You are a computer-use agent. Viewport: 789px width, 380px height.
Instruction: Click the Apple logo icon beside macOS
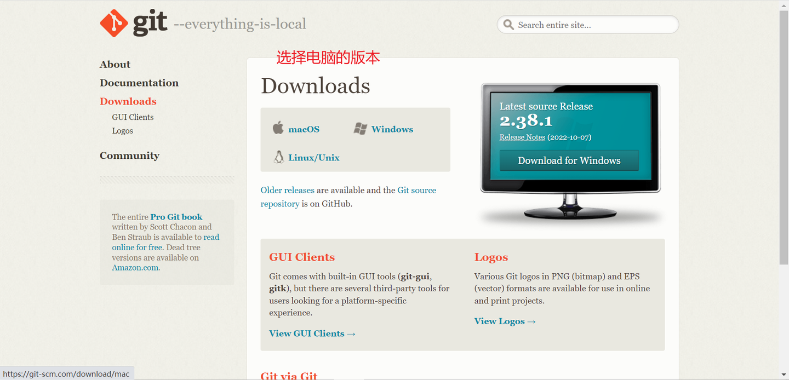pos(278,128)
